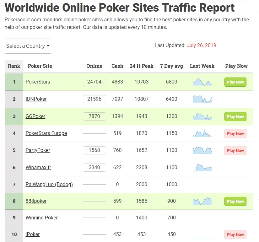
Task: Click the July 26, 2019 date
Action: click(x=201, y=46)
